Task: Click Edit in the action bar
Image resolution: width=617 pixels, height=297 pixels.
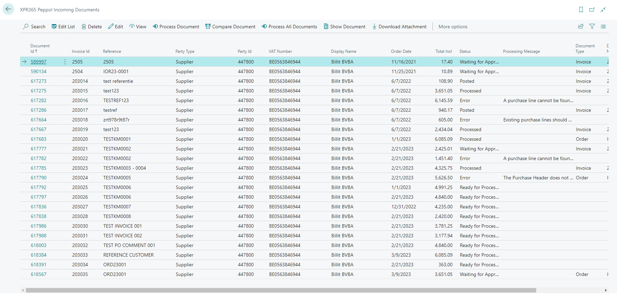Action: 115,27
